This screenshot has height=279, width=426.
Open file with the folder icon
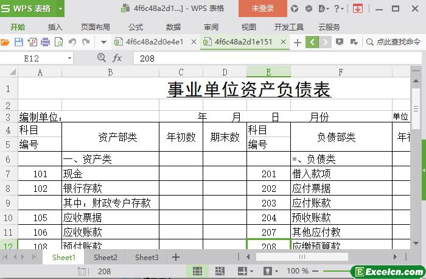pos(5,42)
